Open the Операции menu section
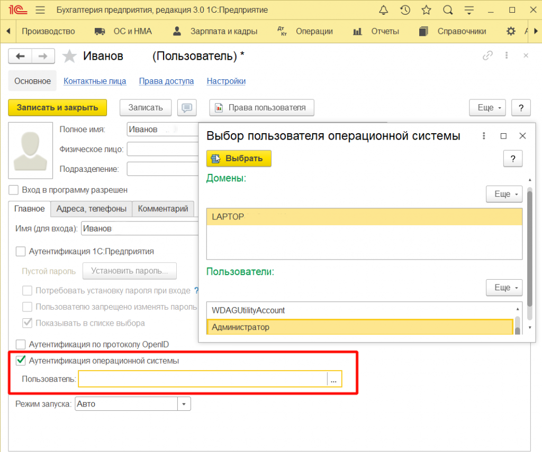 click(x=314, y=31)
